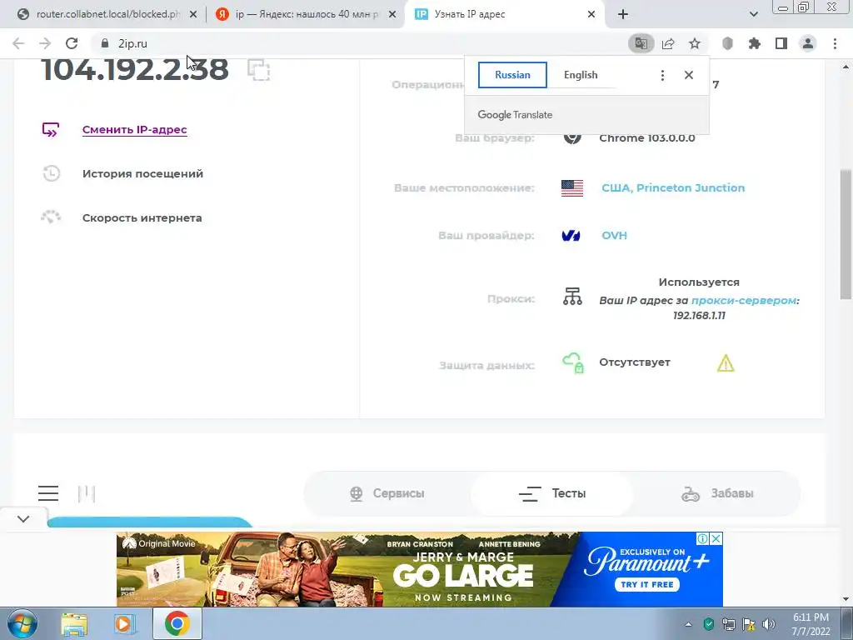Click the Chrome taskbar icon
The width and height of the screenshot is (853, 640).
tap(177, 623)
